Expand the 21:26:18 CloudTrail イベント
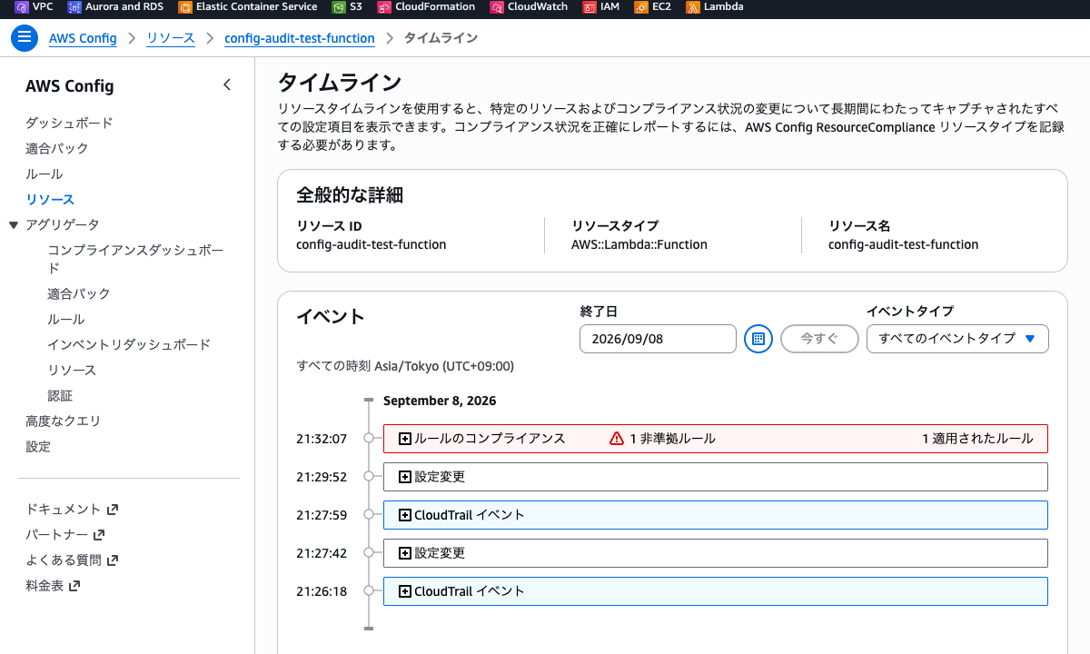Screen dimensions: 1090x654 pos(405,591)
